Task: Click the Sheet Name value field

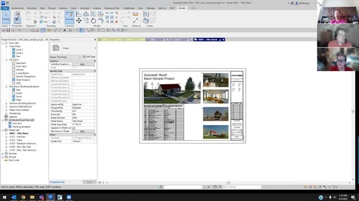Action: pos(84,121)
